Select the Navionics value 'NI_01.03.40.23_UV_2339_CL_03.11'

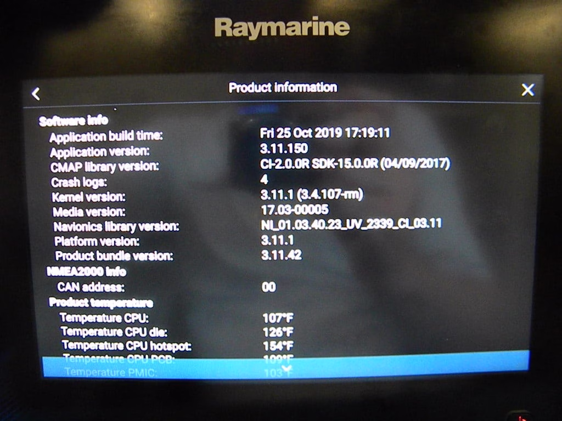coord(351,224)
